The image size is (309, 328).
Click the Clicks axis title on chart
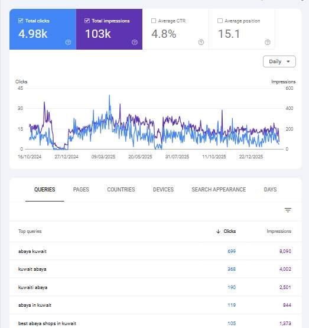click(x=21, y=82)
